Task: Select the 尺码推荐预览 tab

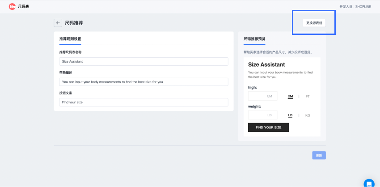Action: click(254, 39)
